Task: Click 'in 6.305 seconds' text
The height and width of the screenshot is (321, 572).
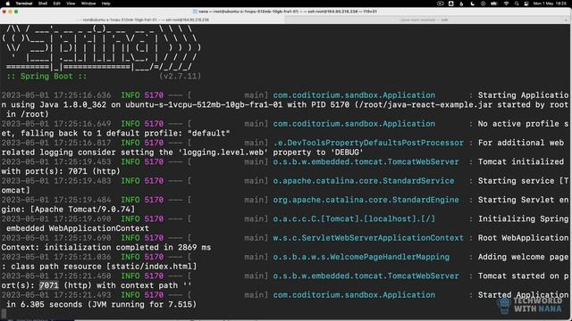Action: (x=44, y=304)
